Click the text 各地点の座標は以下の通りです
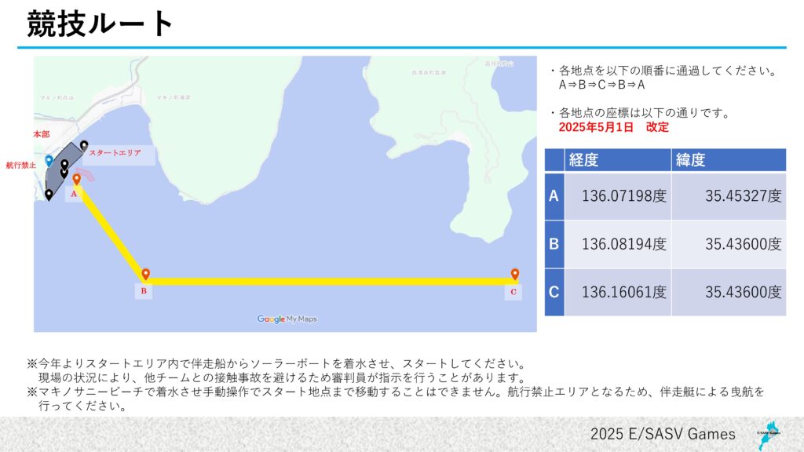The image size is (804, 452). click(x=645, y=113)
